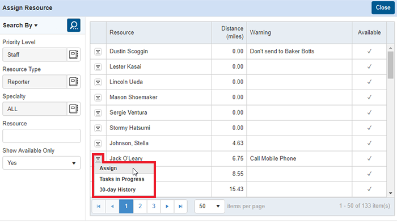
Task: Go to last page icon
Action: point(180,207)
